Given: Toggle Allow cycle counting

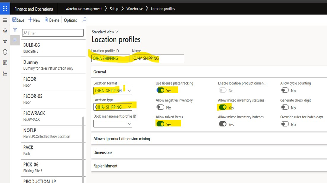Looking at the screenshot, I should pos(285,90).
